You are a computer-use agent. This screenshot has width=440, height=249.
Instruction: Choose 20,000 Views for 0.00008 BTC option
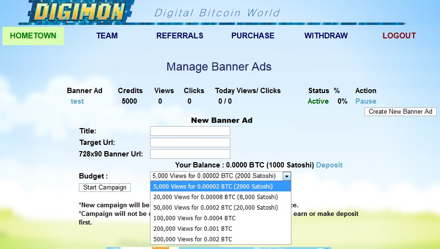point(221,197)
